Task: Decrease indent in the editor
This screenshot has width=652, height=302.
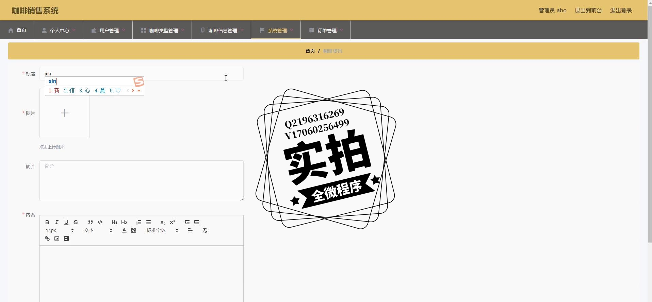Action: point(187,222)
